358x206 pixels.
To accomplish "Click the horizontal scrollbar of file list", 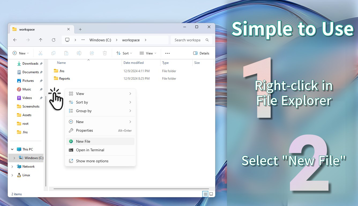I will pyautogui.click(x=131, y=189).
